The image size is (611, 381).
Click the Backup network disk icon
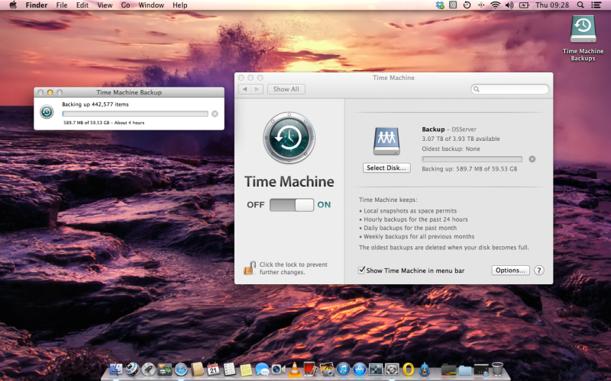pyautogui.click(x=386, y=141)
